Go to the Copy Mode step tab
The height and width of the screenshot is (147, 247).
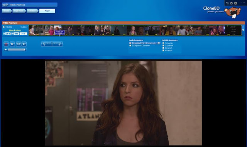point(19,11)
